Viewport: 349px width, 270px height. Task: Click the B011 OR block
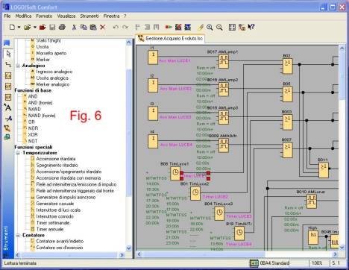(323, 170)
